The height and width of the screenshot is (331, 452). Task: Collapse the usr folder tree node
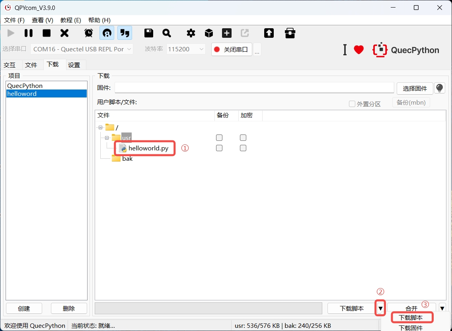pos(107,138)
